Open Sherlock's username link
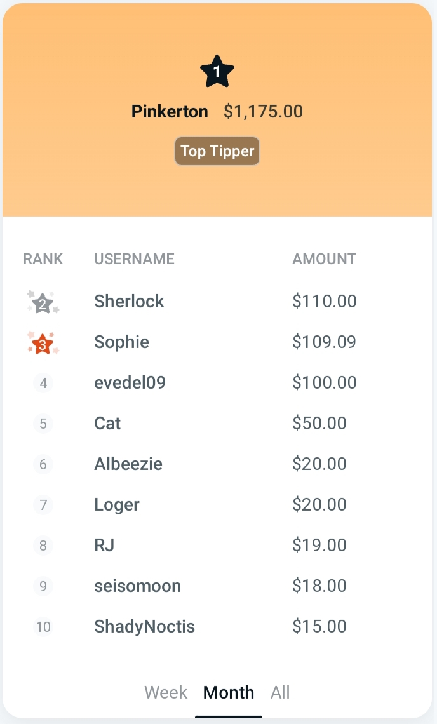Viewport: 437px width, 724px height. pos(129,301)
